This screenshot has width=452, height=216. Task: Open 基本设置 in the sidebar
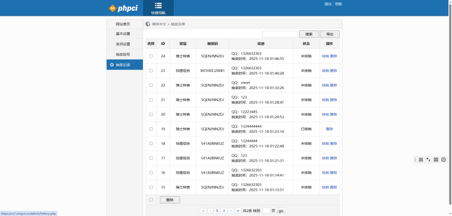click(x=123, y=34)
